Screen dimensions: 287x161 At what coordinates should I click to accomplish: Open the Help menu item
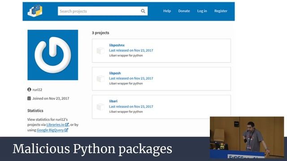pos(167,11)
